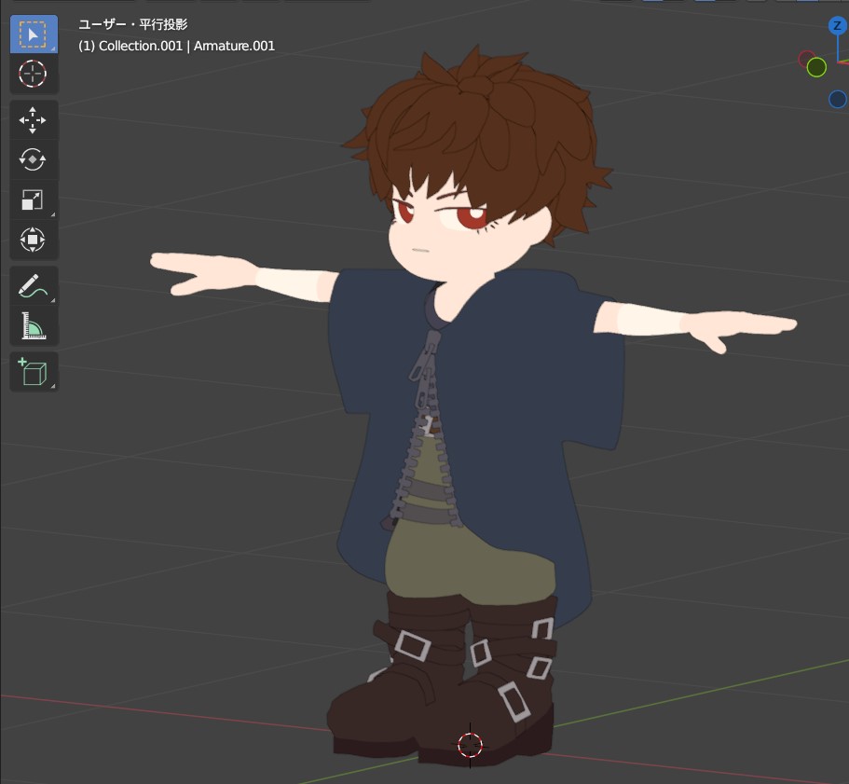Select the Measure ruler tool
The height and width of the screenshot is (784, 849).
coord(34,326)
